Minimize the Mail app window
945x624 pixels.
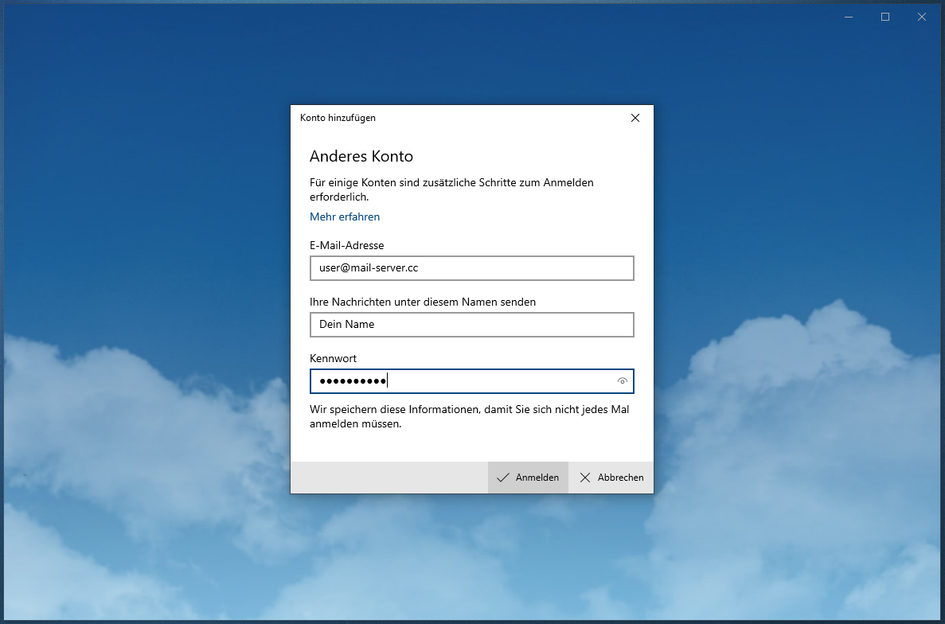point(848,17)
